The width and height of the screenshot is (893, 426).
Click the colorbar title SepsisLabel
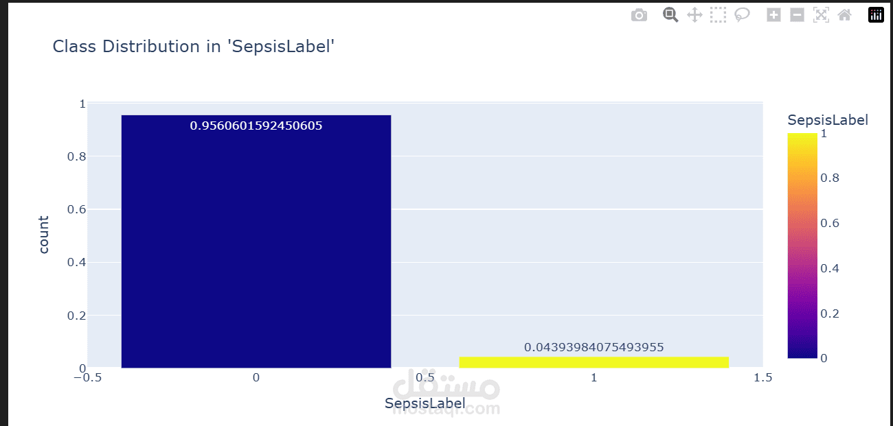click(827, 120)
